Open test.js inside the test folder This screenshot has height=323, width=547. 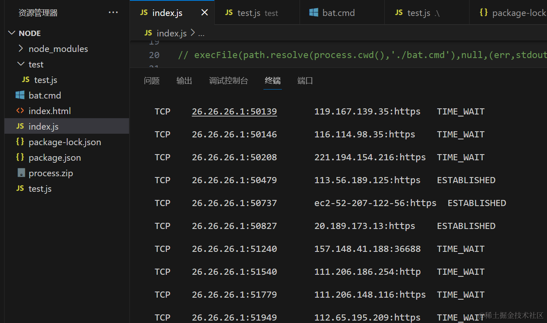(x=67, y=80)
